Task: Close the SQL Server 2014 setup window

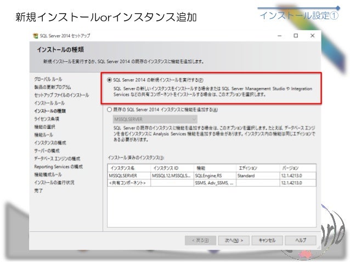Action: 313,36
